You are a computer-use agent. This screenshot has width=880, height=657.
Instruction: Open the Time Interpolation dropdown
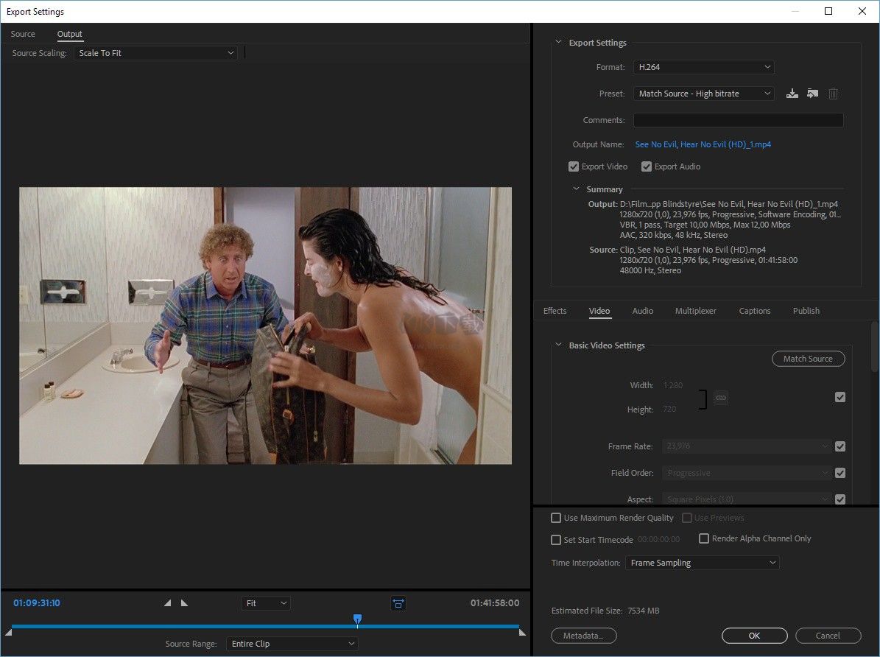coord(701,562)
